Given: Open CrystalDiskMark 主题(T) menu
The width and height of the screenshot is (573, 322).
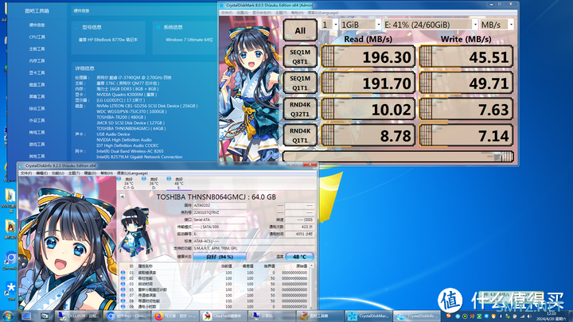Looking at the screenshot, I should point(282,13).
